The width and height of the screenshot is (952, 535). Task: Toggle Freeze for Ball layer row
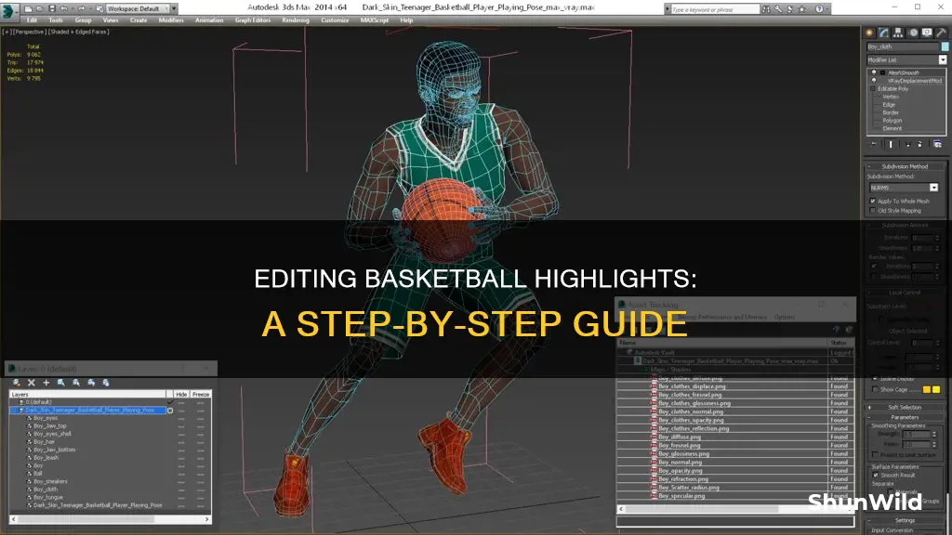click(x=201, y=474)
